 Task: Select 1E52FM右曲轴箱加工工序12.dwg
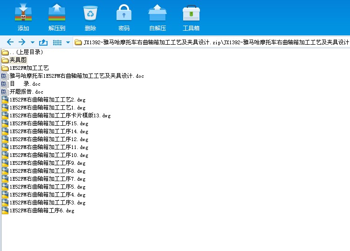[x=45, y=139]
